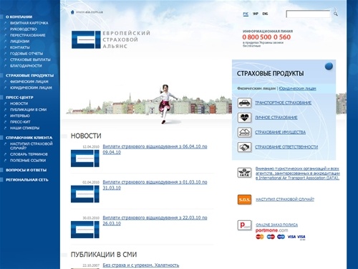Click the НОВОСТИ section heading
Viewport: 358px width, 269px height.
point(86,136)
